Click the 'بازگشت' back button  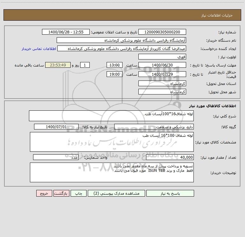pyautogui.click(x=61, y=193)
